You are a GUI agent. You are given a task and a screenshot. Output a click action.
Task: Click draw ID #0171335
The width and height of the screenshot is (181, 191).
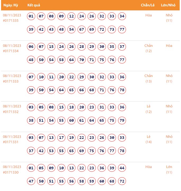pyautogui.click(x=11, y=21)
